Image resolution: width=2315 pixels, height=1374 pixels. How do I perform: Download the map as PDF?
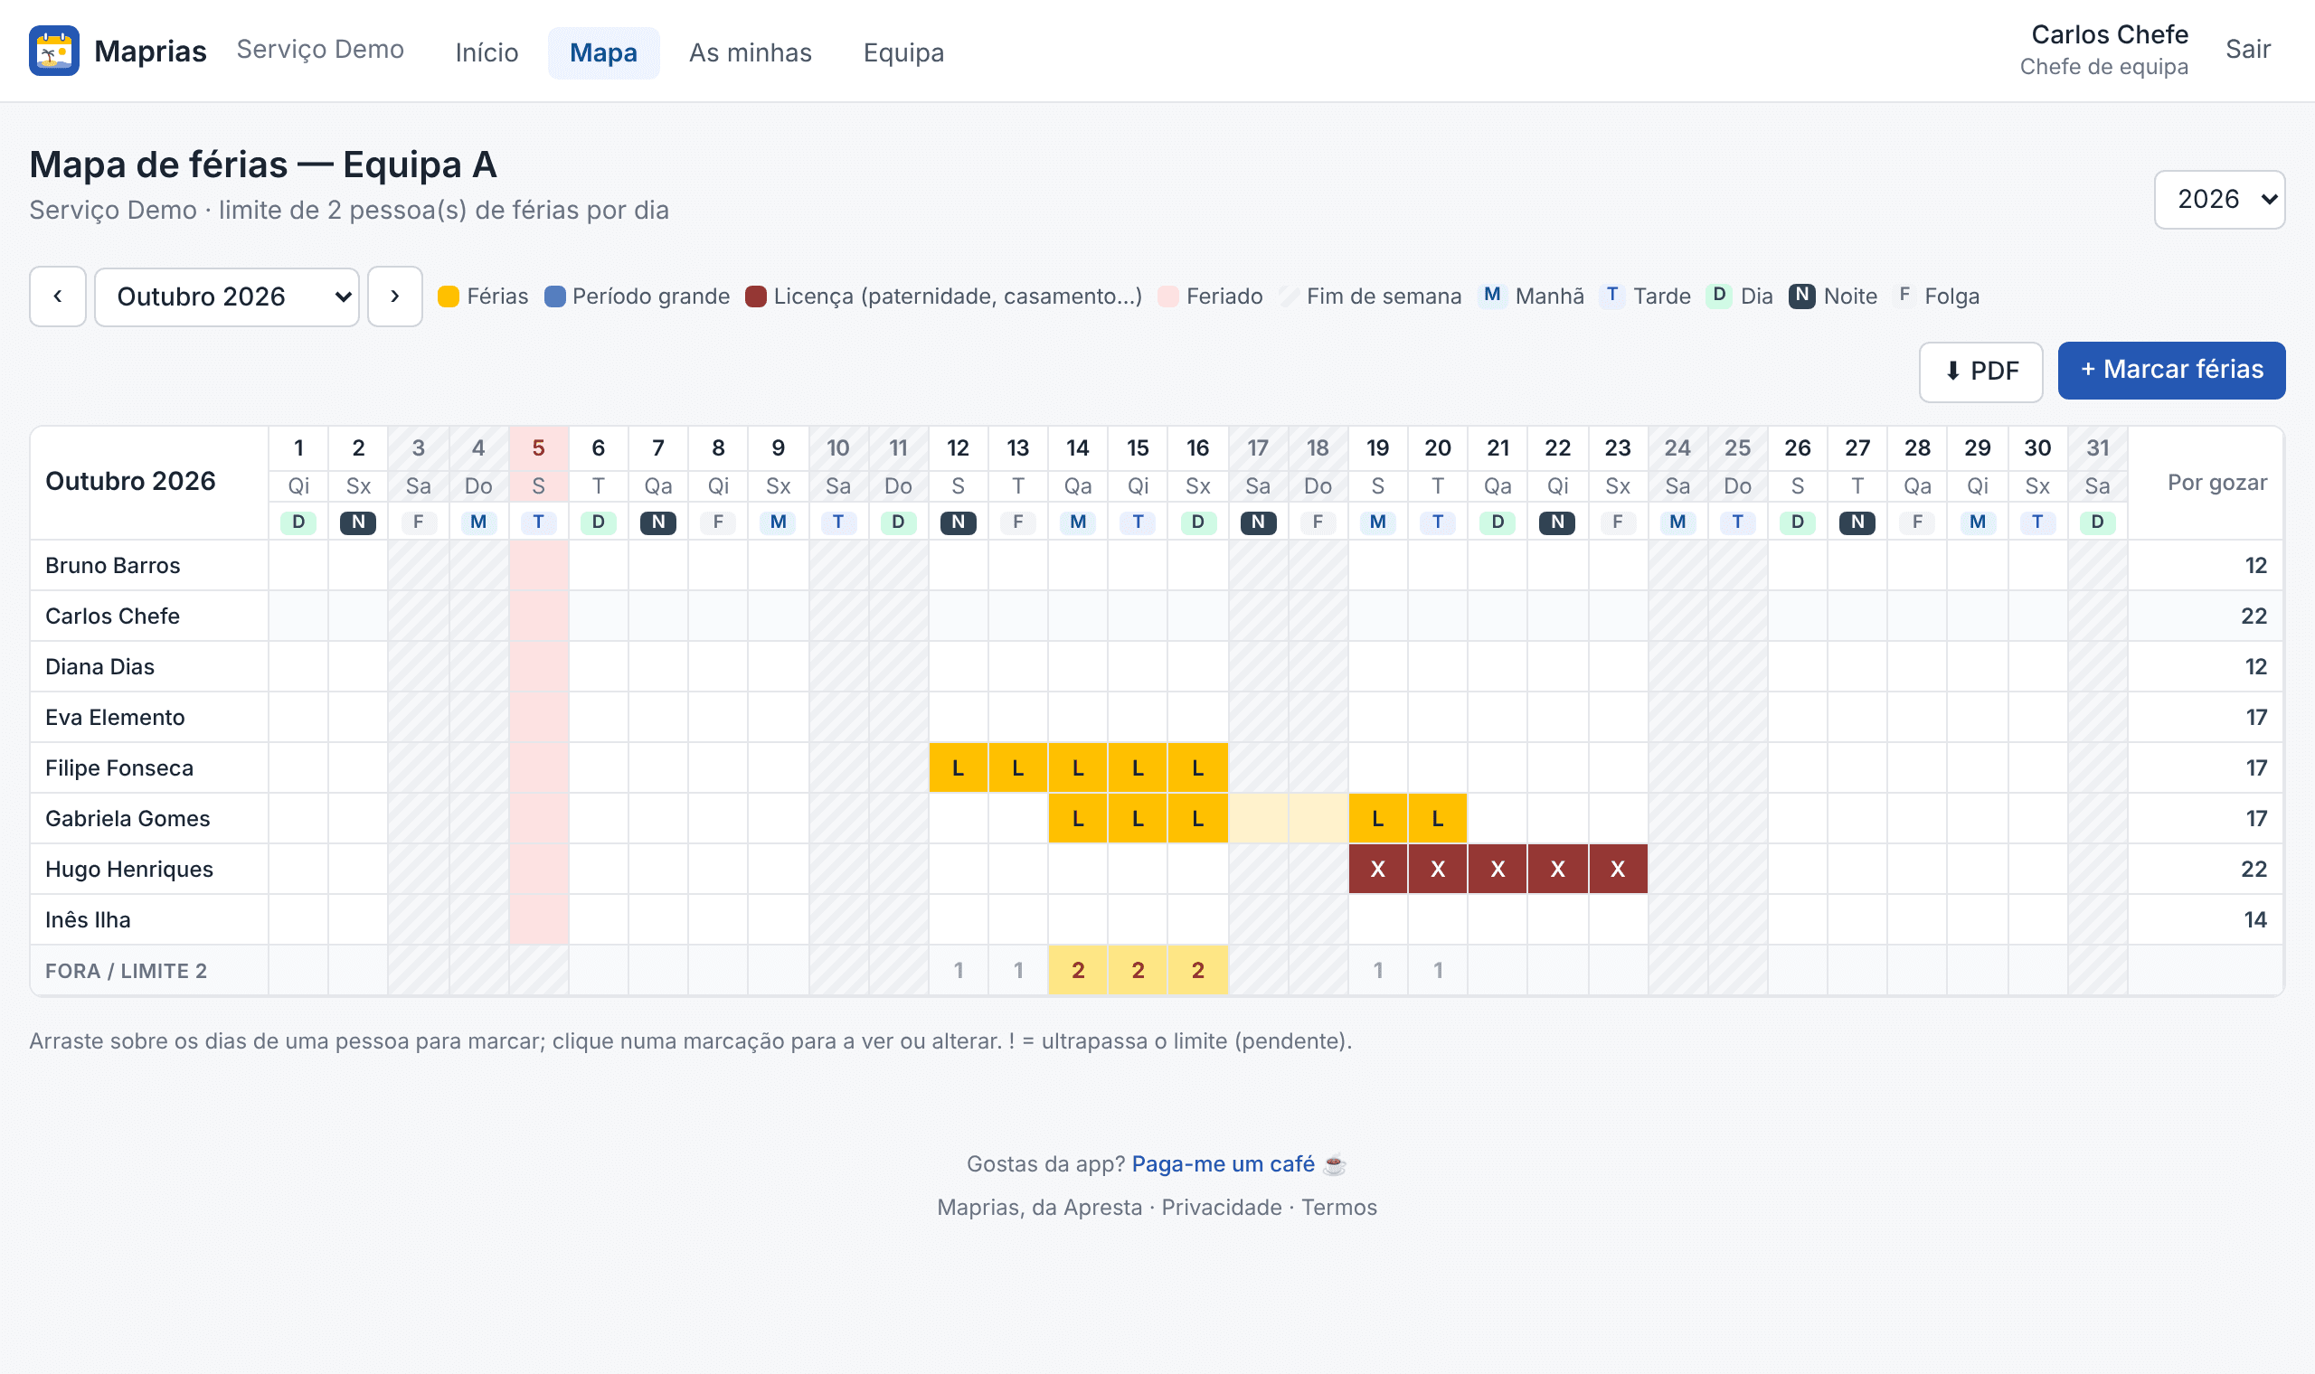pos(1980,372)
